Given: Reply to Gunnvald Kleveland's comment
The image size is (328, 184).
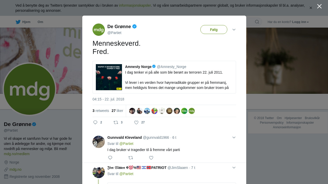Looking at the screenshot, I should [110, 158].
